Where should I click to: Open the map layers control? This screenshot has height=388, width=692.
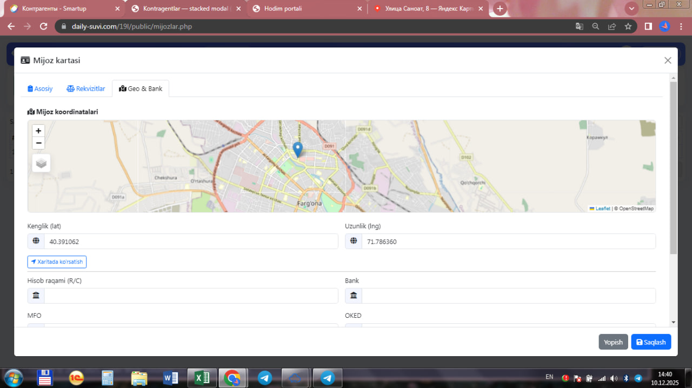click(x=41, y=163)
